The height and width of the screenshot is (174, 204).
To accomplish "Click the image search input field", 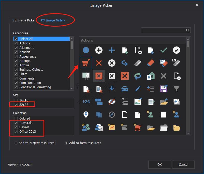I will coord(163,30).
